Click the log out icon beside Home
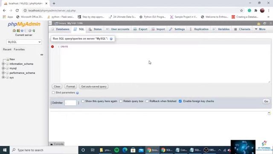This screenshot has height=154, width=273. [x=18, y=31]
